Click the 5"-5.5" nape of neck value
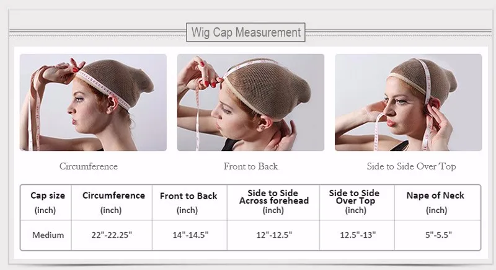This screenshot has width=496, height=270. click(438, 235)
